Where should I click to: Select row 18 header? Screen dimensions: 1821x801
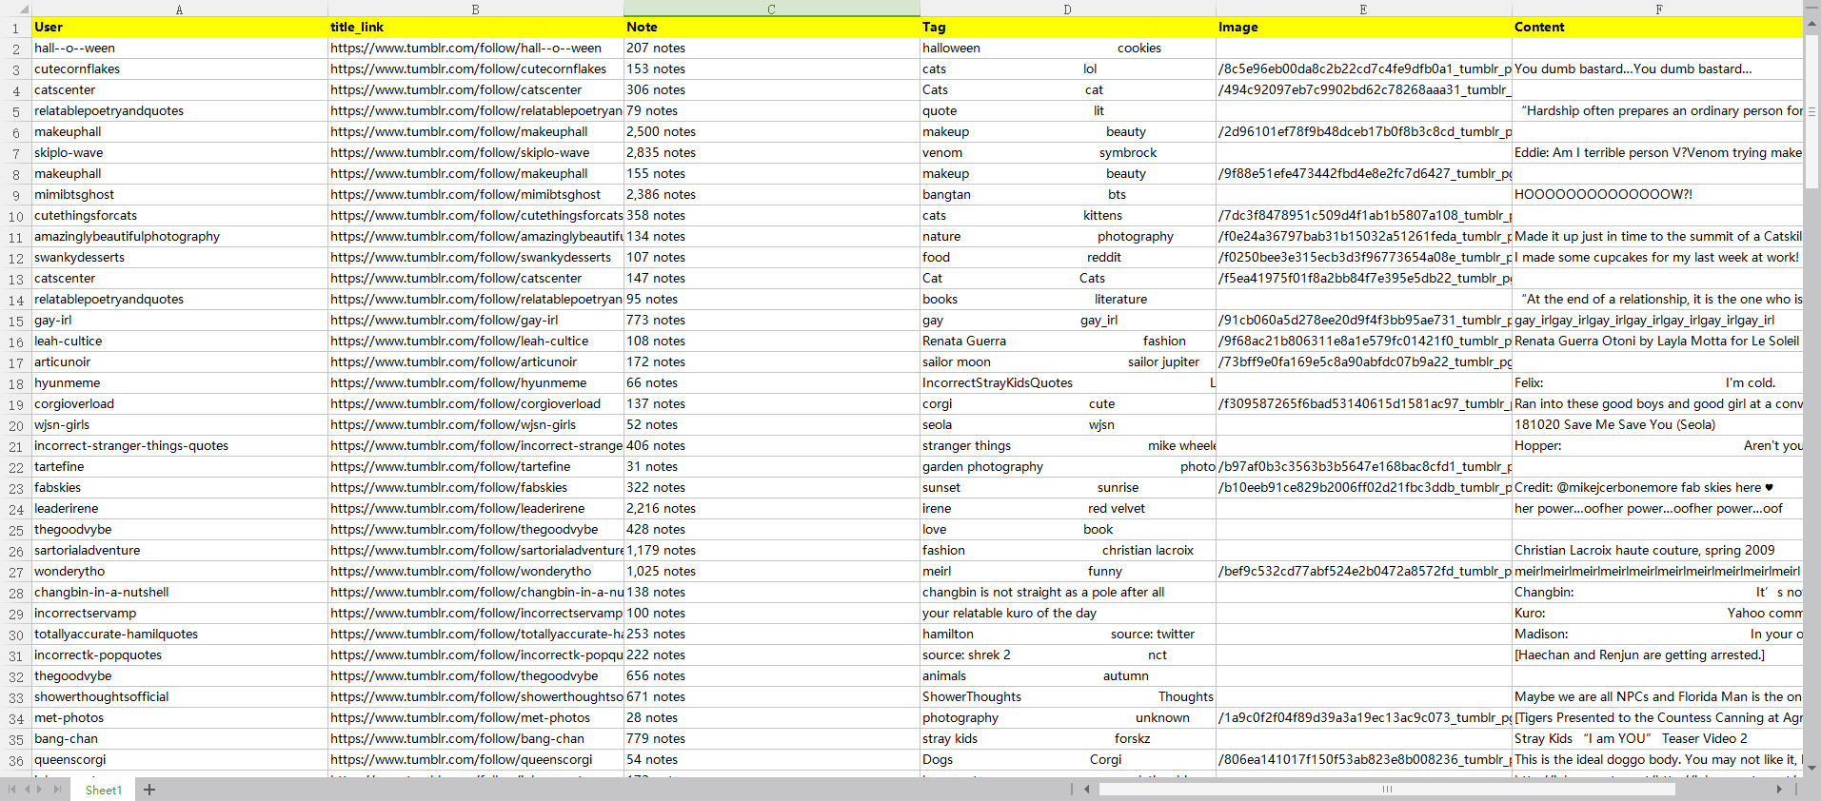(x=16, y=383)
